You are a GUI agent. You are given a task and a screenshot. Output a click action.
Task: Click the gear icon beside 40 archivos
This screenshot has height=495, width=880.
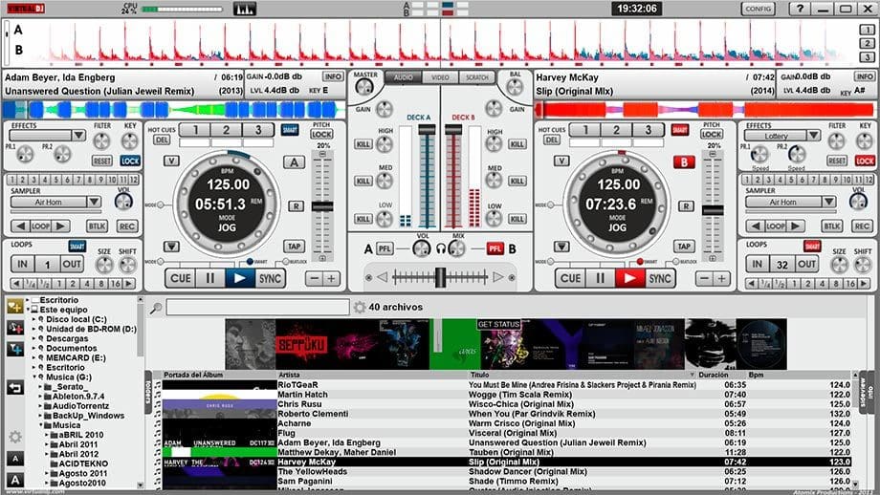point(360,307)
